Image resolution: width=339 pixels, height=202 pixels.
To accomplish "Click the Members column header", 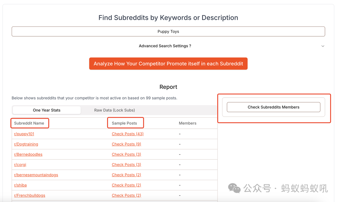I will click(x=188, y=123).
